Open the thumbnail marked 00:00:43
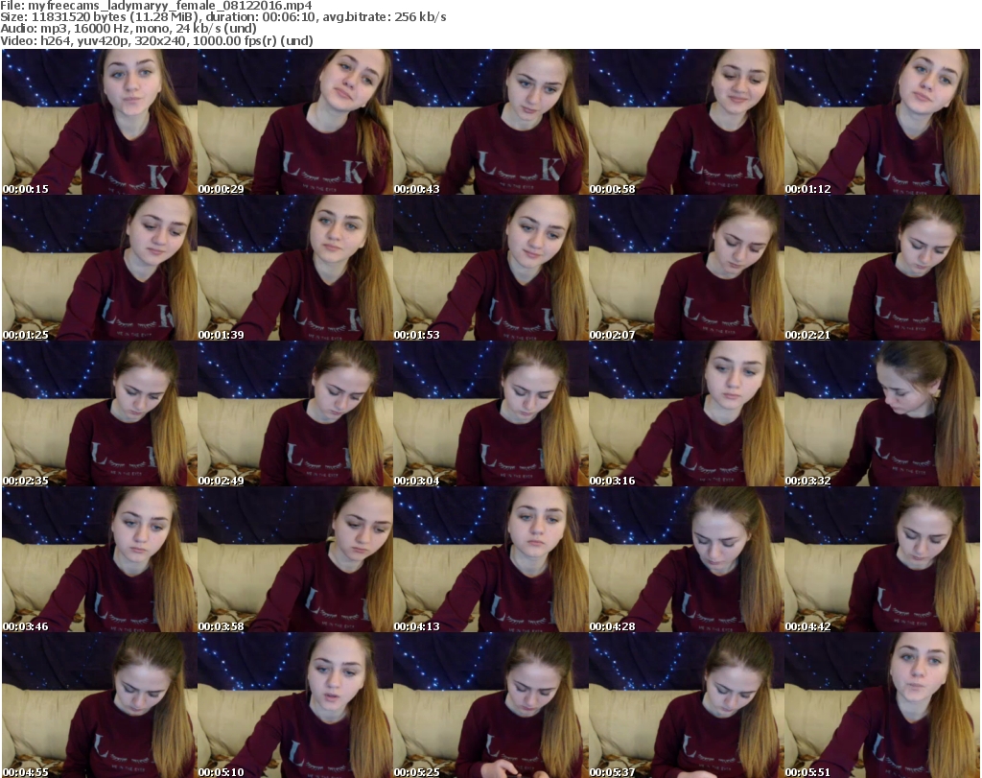982x778 pixels. pyautogui.click(x=490, y=123)
